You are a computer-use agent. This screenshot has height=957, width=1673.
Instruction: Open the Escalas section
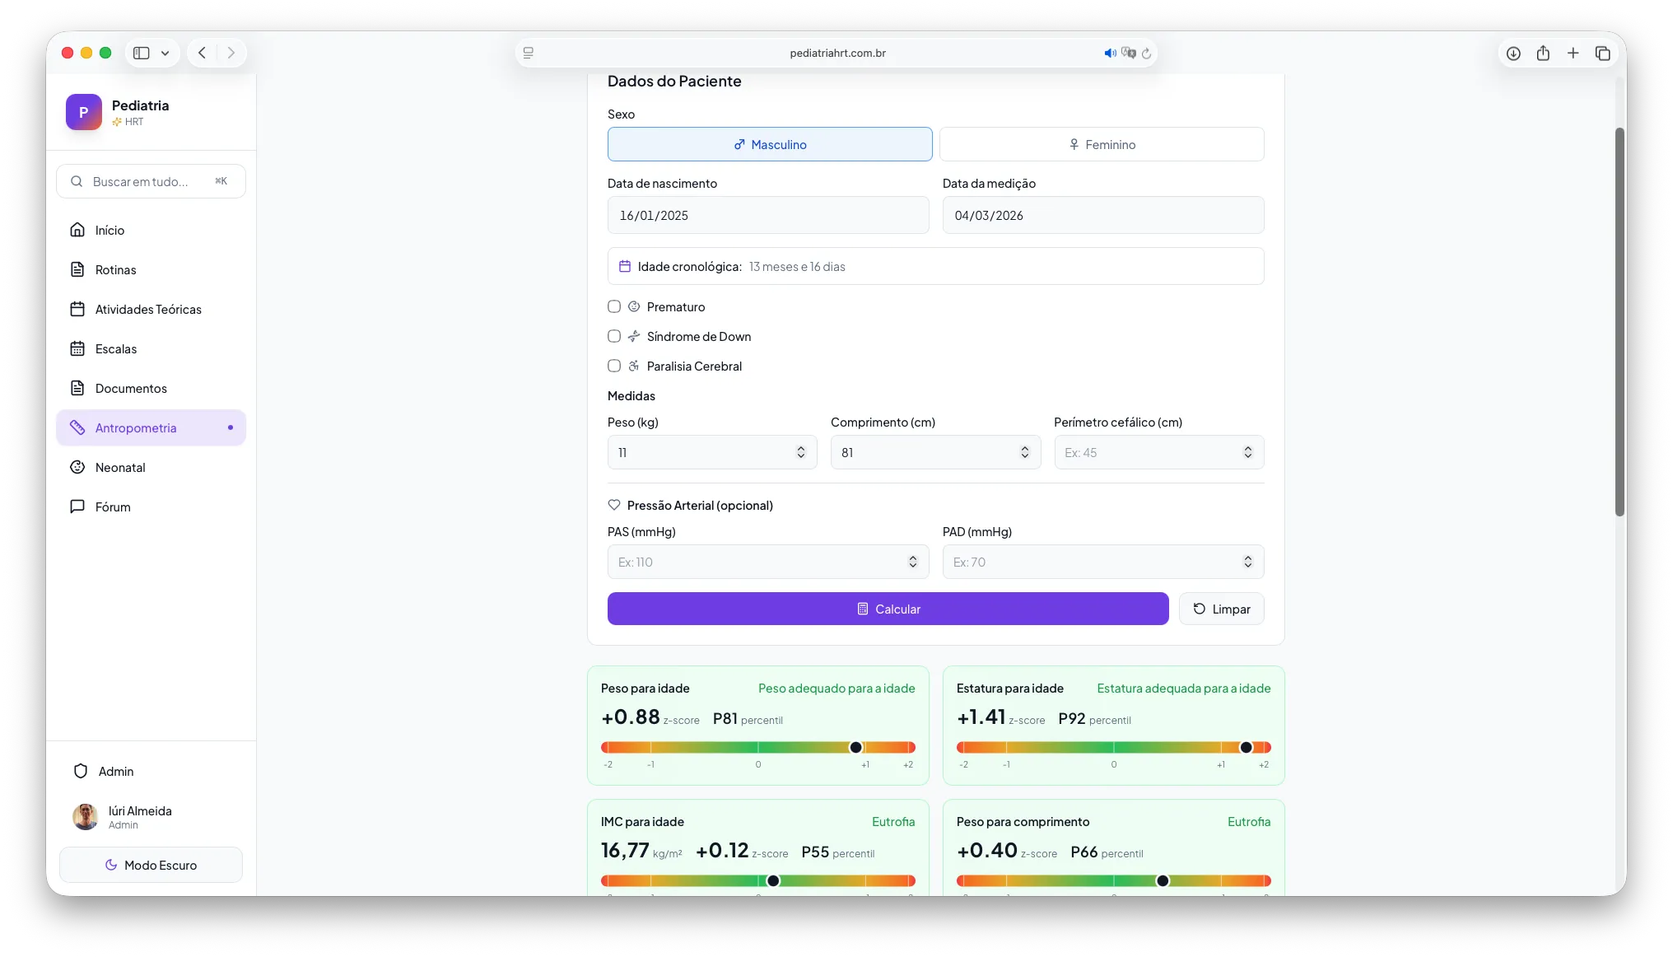tap(115, 348)
